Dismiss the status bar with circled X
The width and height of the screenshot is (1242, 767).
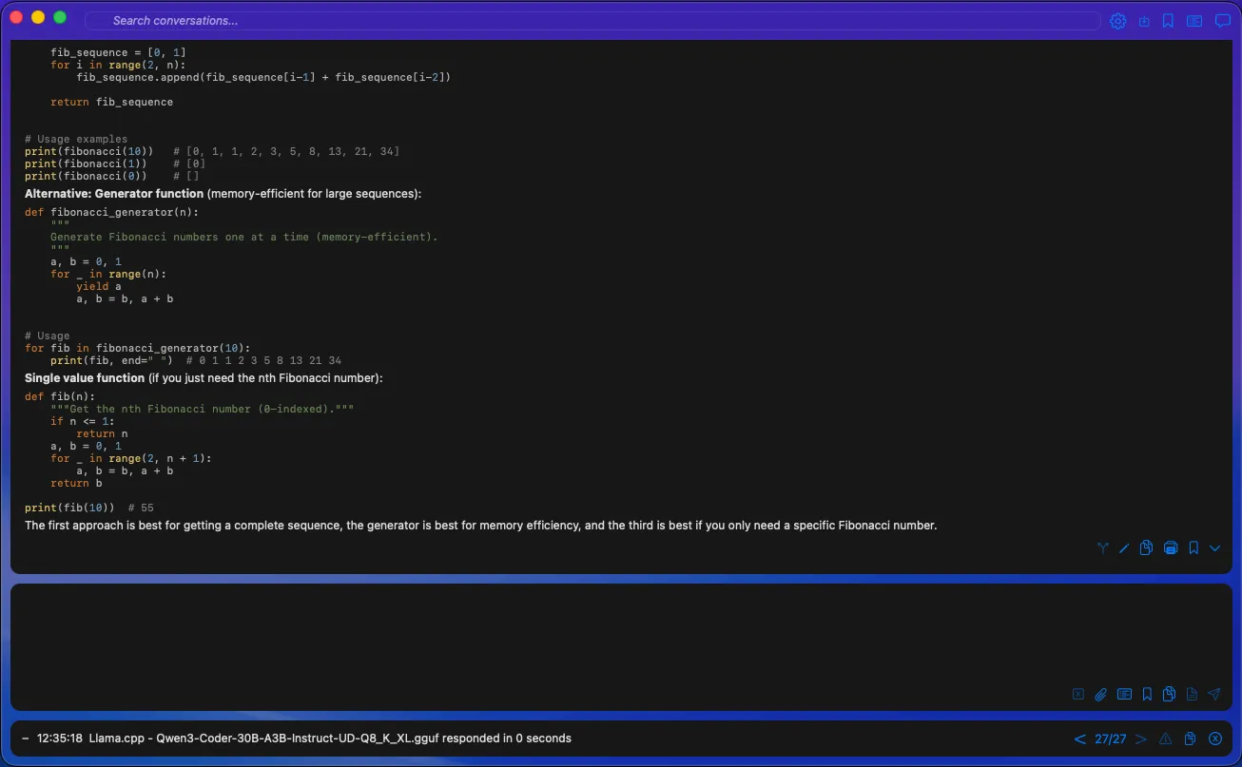[1214, 738]
